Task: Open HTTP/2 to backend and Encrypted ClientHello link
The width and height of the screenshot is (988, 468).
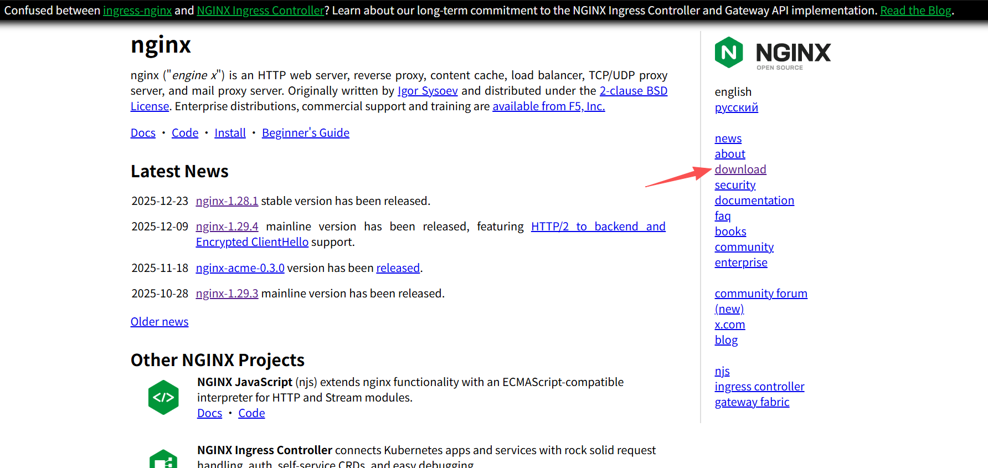Action: 598,227
